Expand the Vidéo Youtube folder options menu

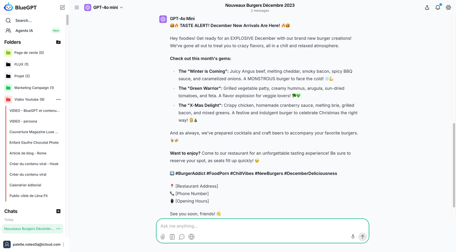tap(58, 99)
